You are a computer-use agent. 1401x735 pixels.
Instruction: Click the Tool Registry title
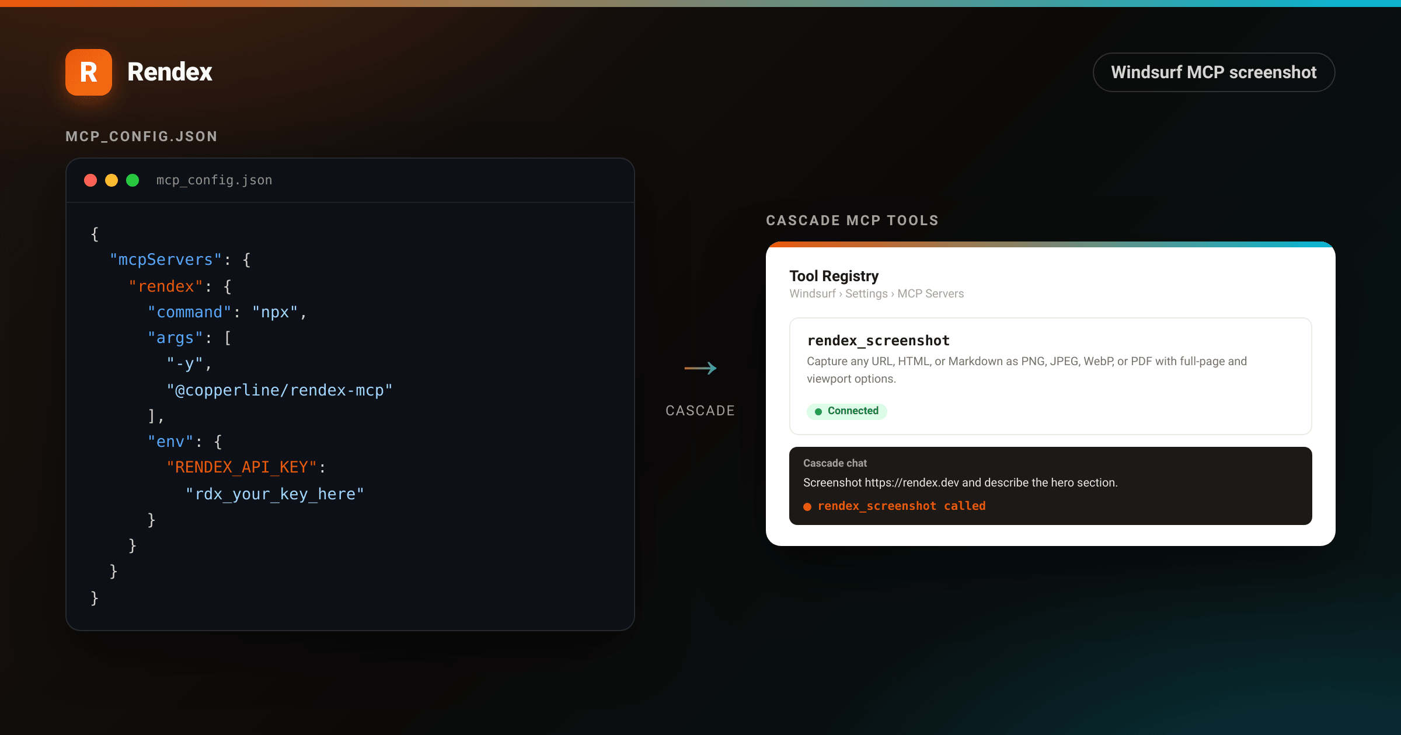coord(834,276)
